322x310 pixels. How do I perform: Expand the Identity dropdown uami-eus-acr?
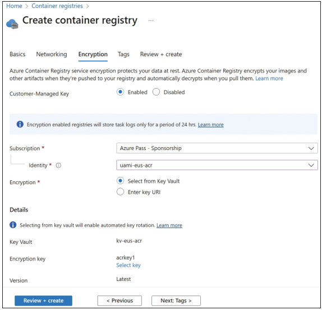coord(217,165)
